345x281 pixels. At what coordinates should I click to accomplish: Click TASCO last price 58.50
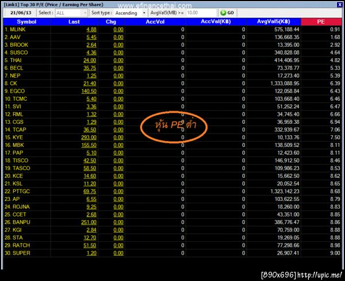click(90, 168)
